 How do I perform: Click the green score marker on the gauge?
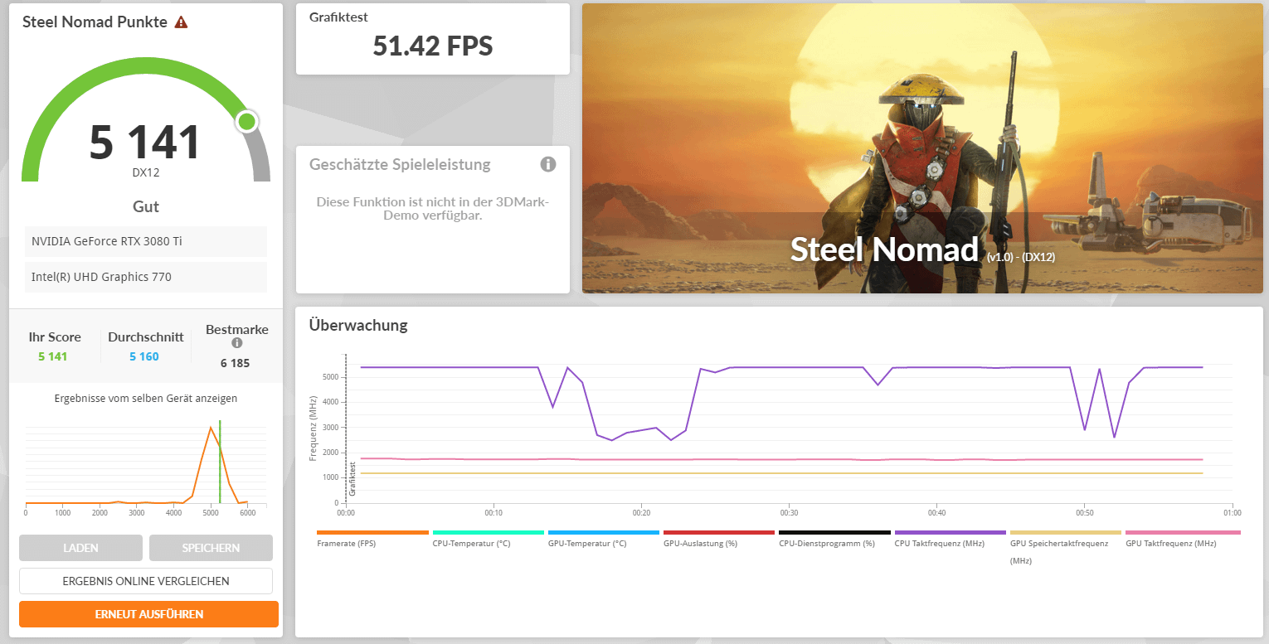[246, 122]
